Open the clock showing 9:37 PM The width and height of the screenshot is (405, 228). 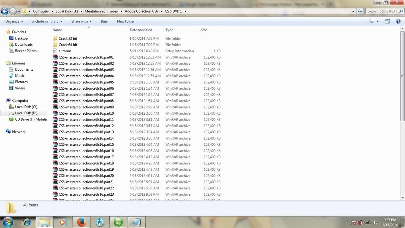tap(390, 222)
